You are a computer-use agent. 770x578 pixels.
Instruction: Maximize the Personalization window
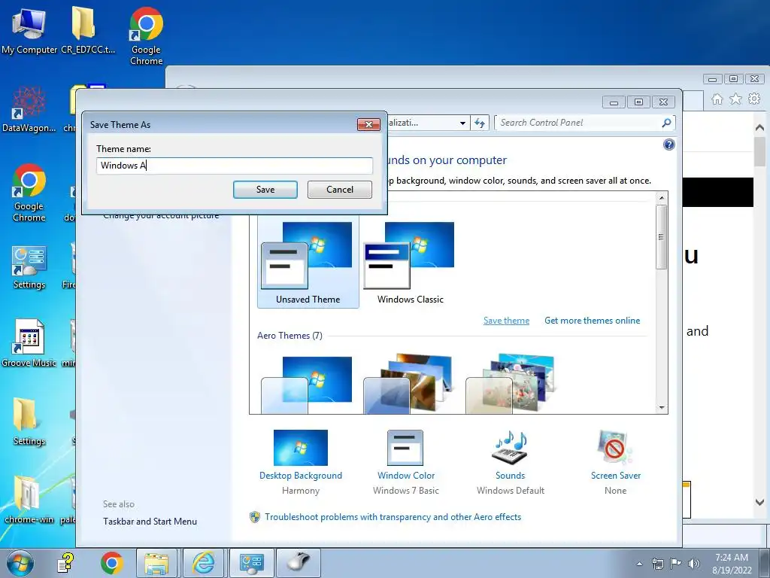coord(638,102)
